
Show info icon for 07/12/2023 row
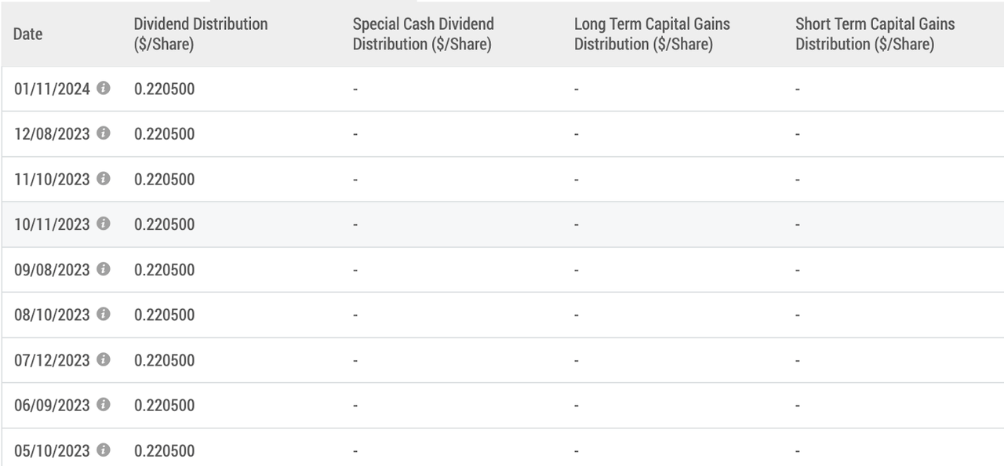[x=104, y=359]
